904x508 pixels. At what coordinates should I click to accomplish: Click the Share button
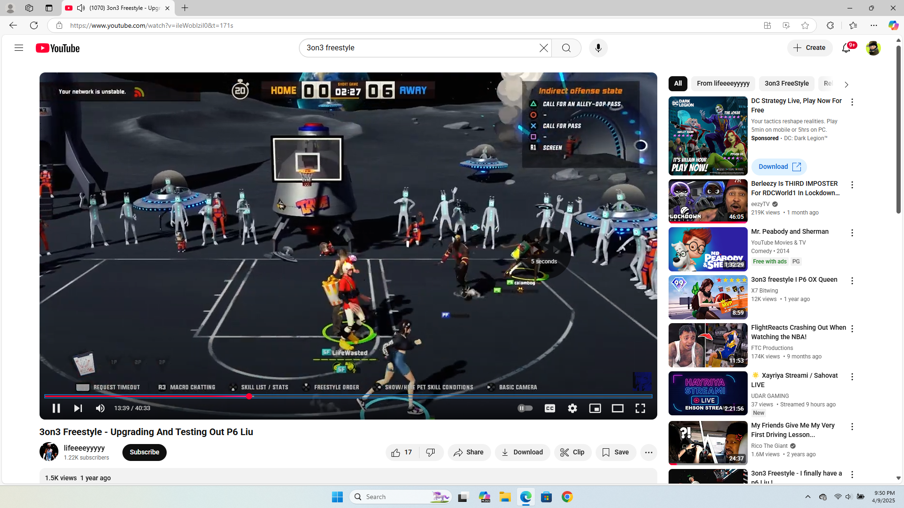point(469,452)
